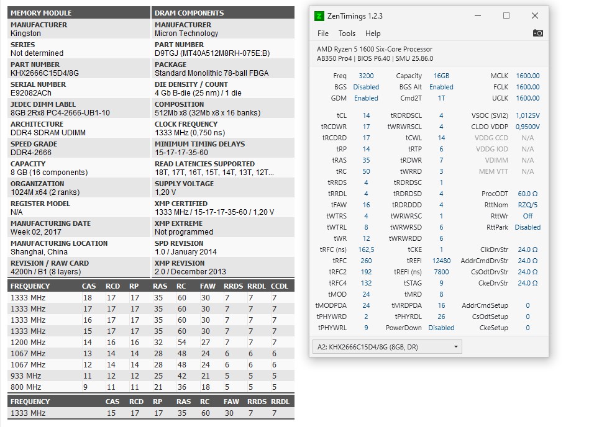Click the minimum timing delays 15-17-17-35-60
The image size is (612, 427).
(x=181, y=153)
